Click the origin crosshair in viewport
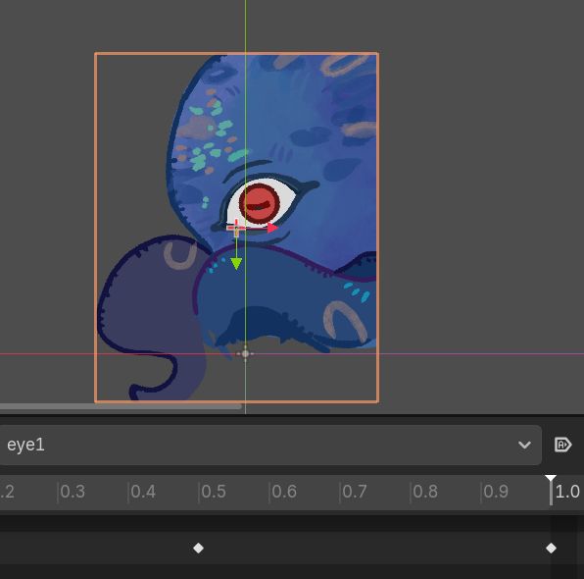 pos(245,353)
